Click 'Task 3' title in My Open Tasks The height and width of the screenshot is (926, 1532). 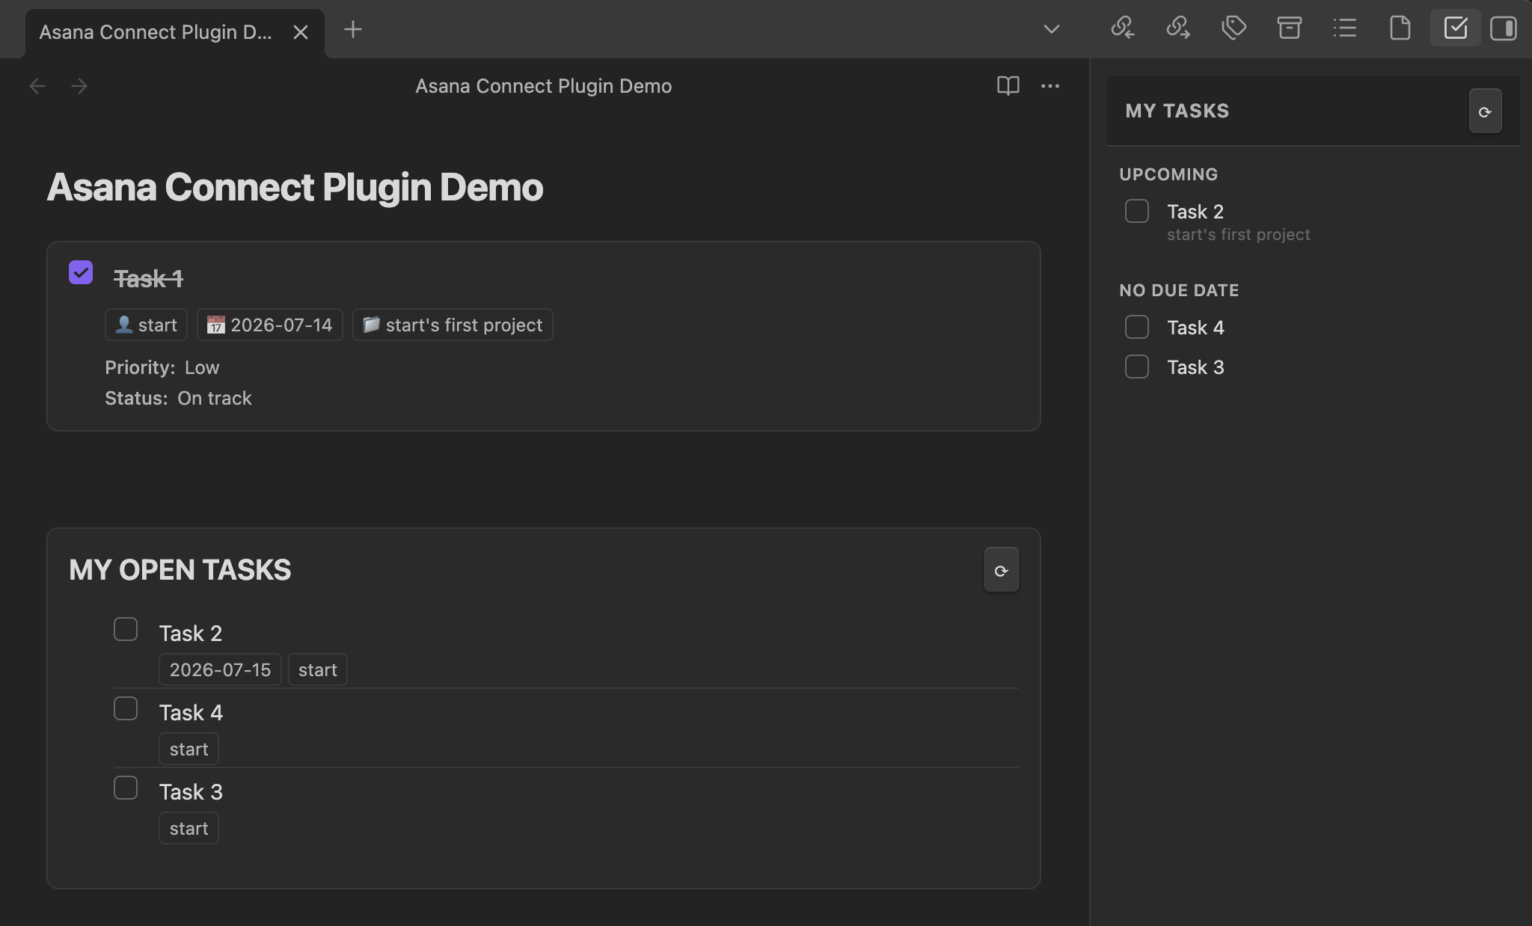(x=191, y=792)
